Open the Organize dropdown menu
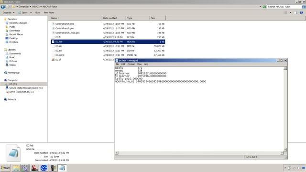The image size is (306, 172). coord(9,13)
